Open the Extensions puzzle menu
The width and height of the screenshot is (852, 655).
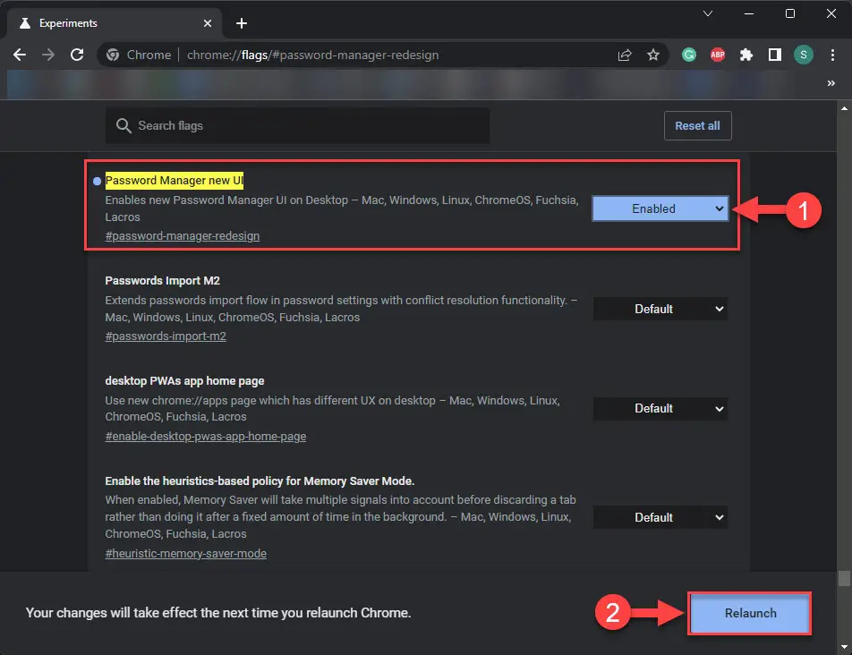tap(746, 55)
